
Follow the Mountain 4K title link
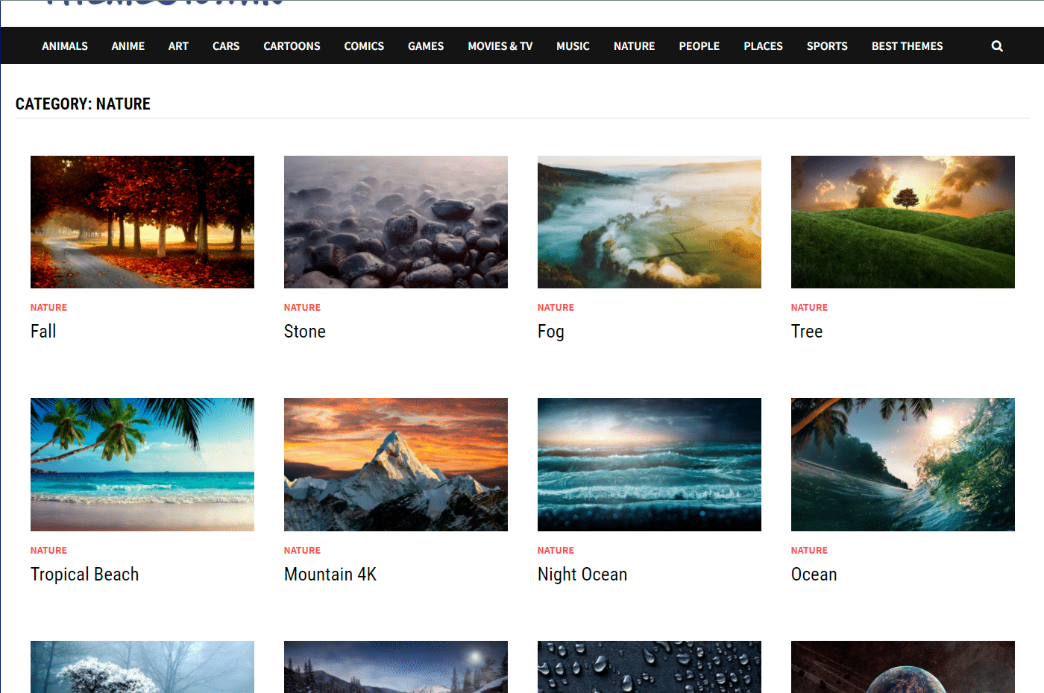330,575
